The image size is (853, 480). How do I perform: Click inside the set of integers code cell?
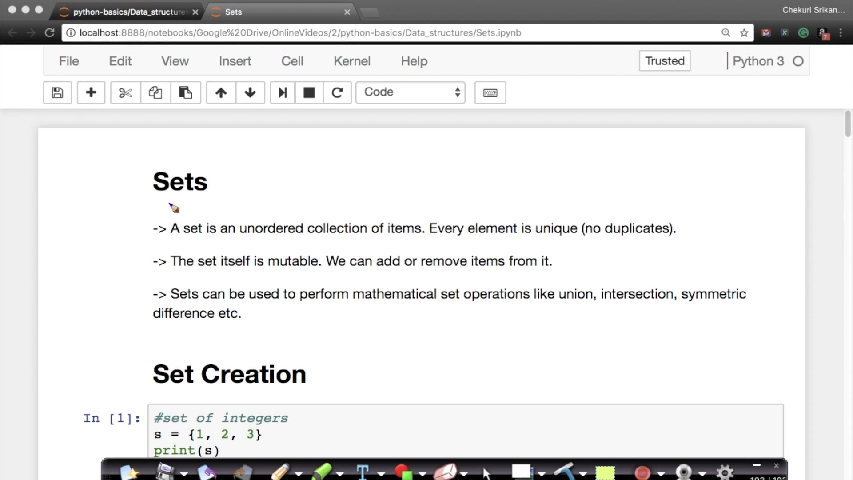(x=444, y=434)
